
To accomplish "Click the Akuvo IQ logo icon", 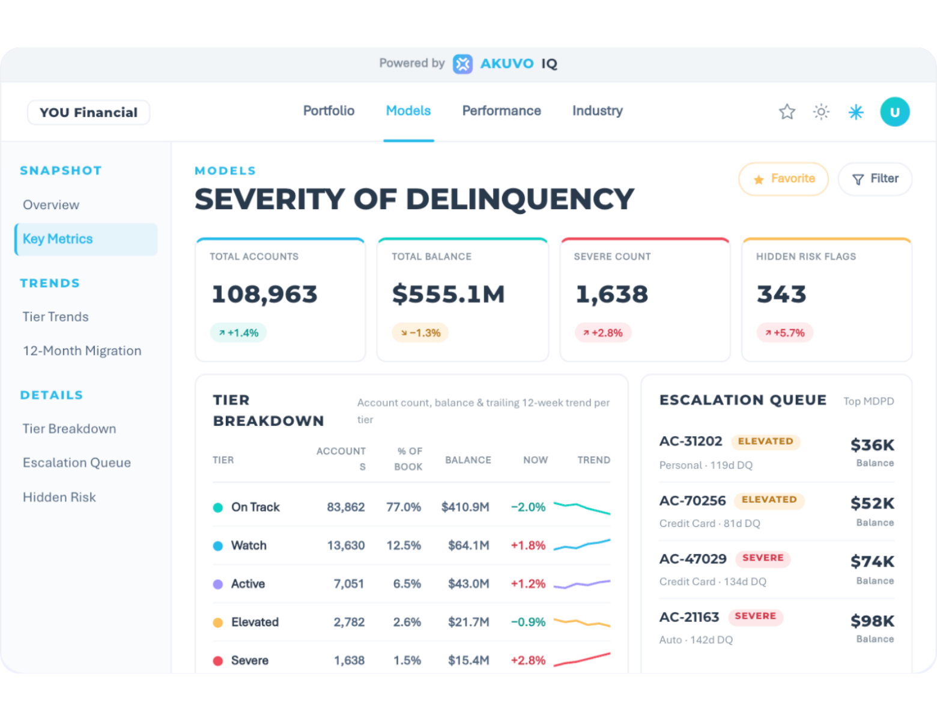I will pyautogui.click(x=462, y=64).
